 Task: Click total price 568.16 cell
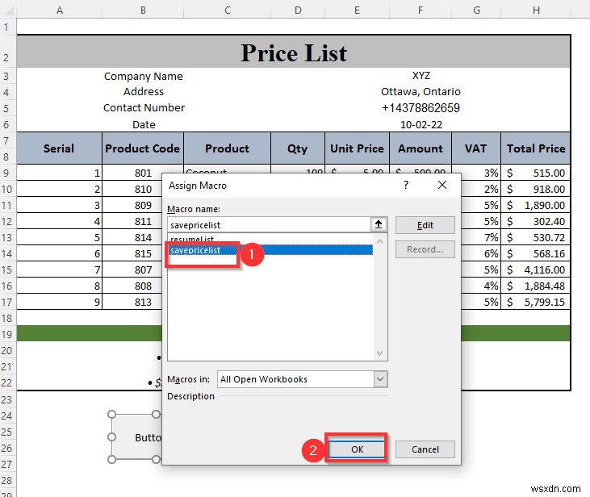(x=536, y=253)
